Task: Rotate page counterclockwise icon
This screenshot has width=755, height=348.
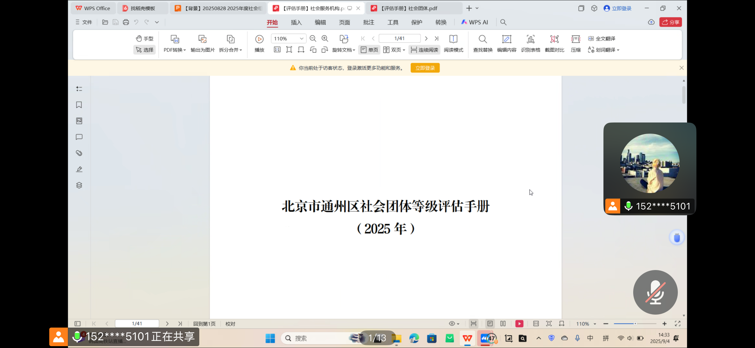Action: (313, 50)
